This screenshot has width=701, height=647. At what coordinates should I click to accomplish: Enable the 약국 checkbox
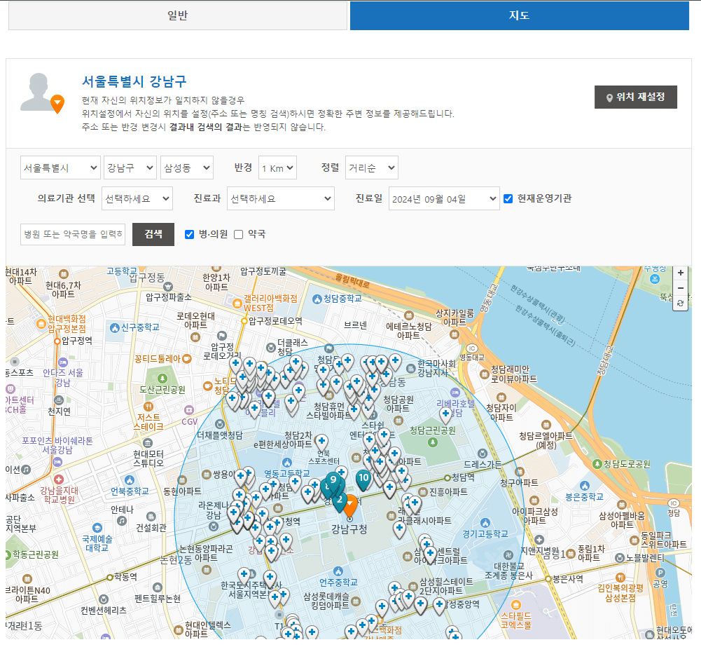(x=237, y=234)
